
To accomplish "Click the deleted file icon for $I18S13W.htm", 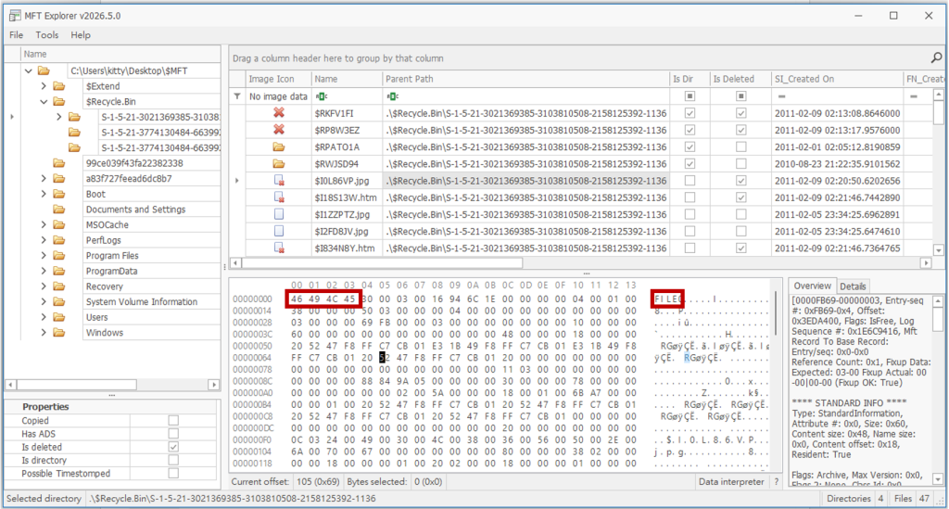I will pos(279,197).
